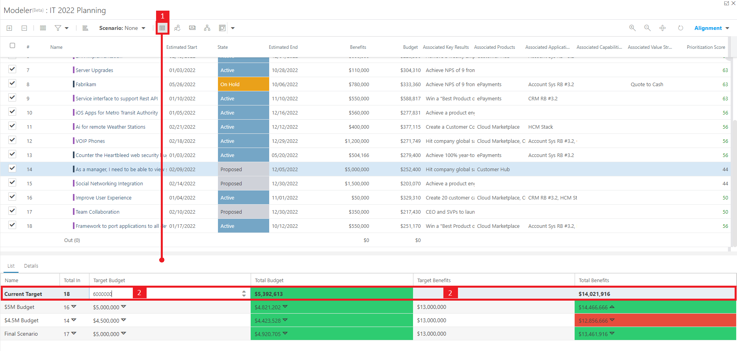Click the refresh icon
This screenshot has height=351, width=737.
pos(680,28)
